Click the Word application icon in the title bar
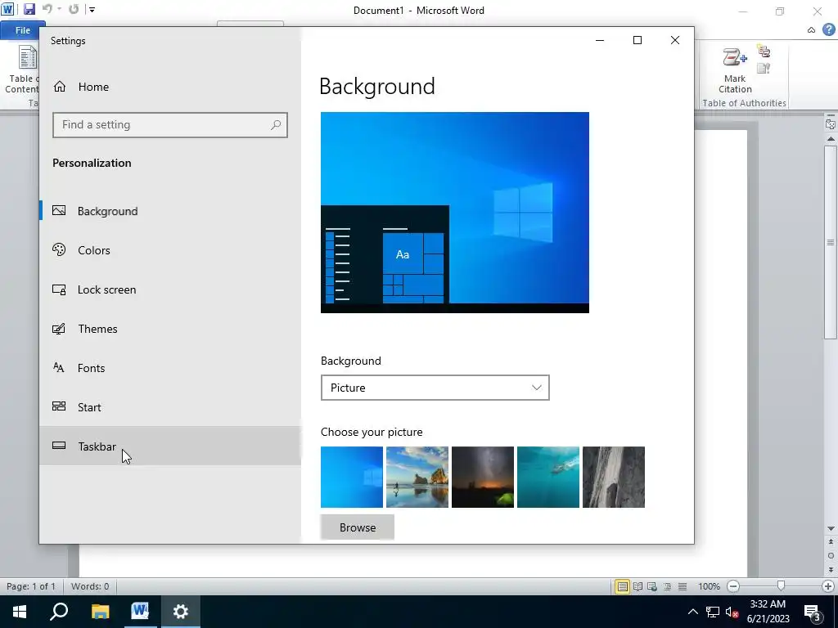838x628 pixels. 7,9
